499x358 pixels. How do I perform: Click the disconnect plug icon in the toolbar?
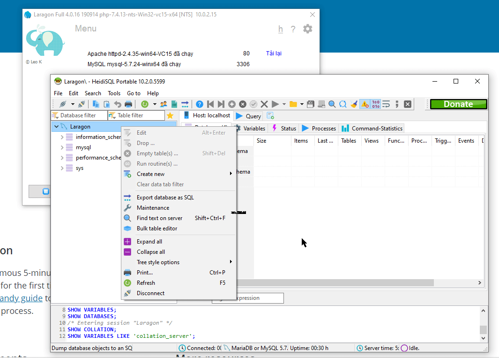[82, 104]
